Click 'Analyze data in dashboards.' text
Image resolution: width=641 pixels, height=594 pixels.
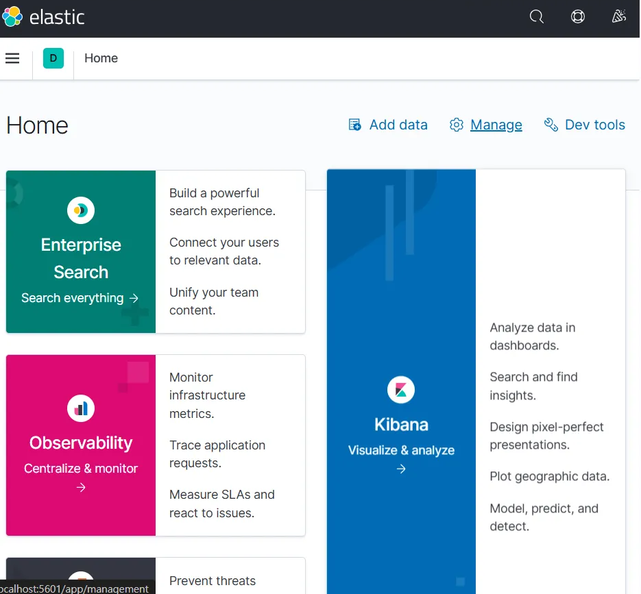point(532,336)
